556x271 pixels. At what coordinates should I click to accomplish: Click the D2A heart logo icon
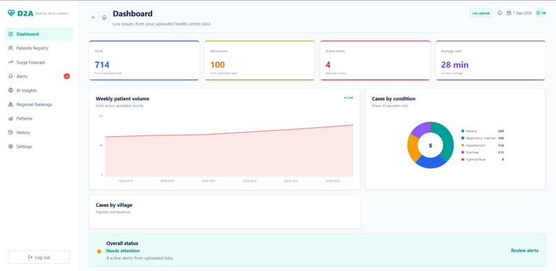[11, 13]
